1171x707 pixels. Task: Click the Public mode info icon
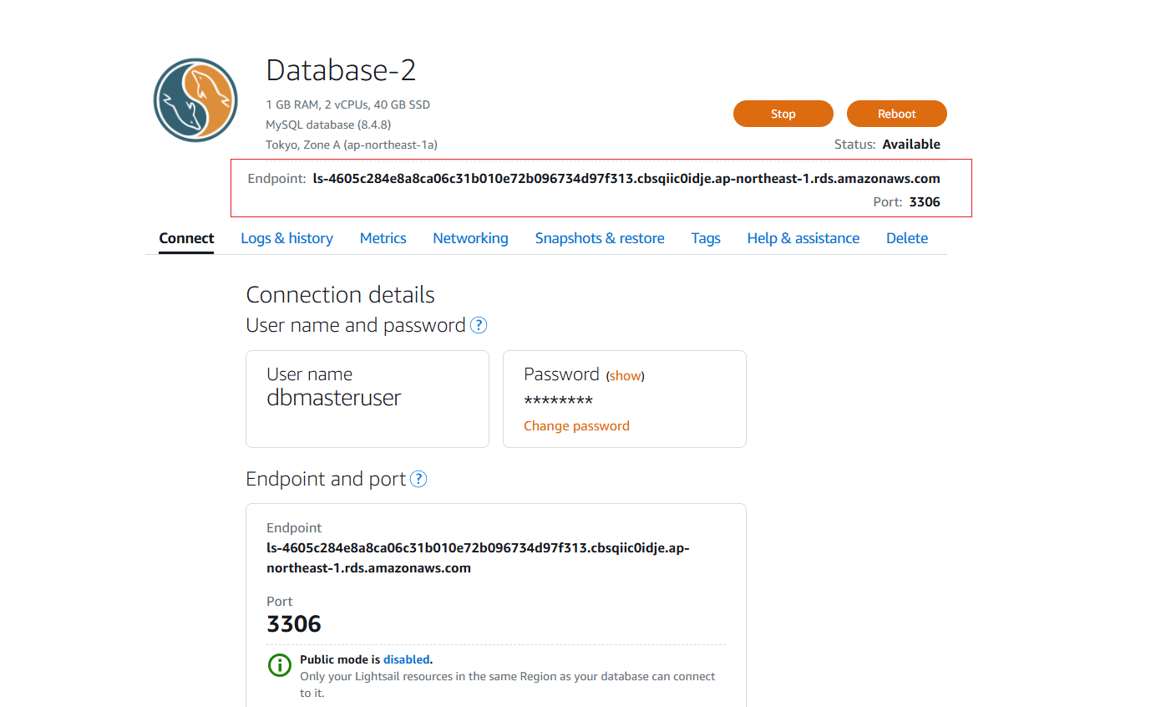coord(279,665)
